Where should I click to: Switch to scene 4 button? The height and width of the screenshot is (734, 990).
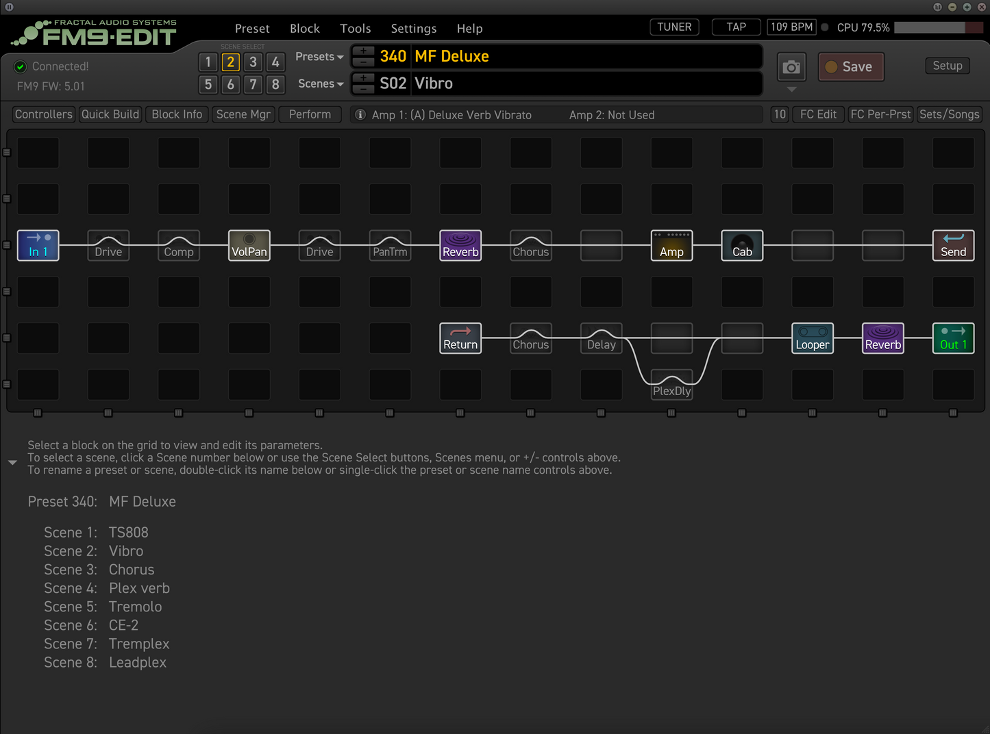tap(275, 62)
